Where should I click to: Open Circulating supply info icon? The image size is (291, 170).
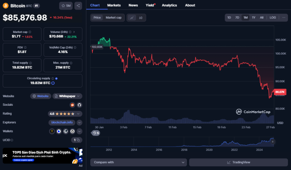coord(53,78)
